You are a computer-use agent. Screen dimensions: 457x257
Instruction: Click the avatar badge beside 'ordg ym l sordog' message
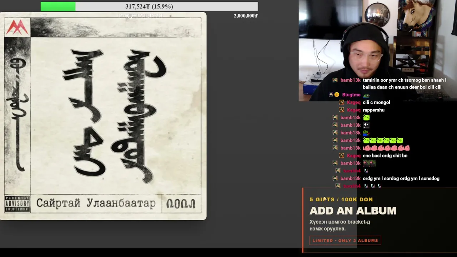pos(335,178)
